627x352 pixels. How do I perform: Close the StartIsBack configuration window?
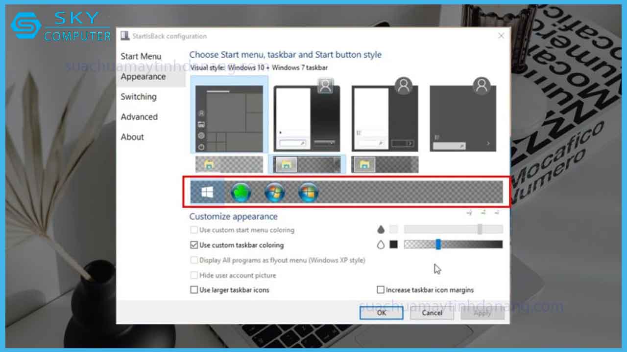click(501, 36)
